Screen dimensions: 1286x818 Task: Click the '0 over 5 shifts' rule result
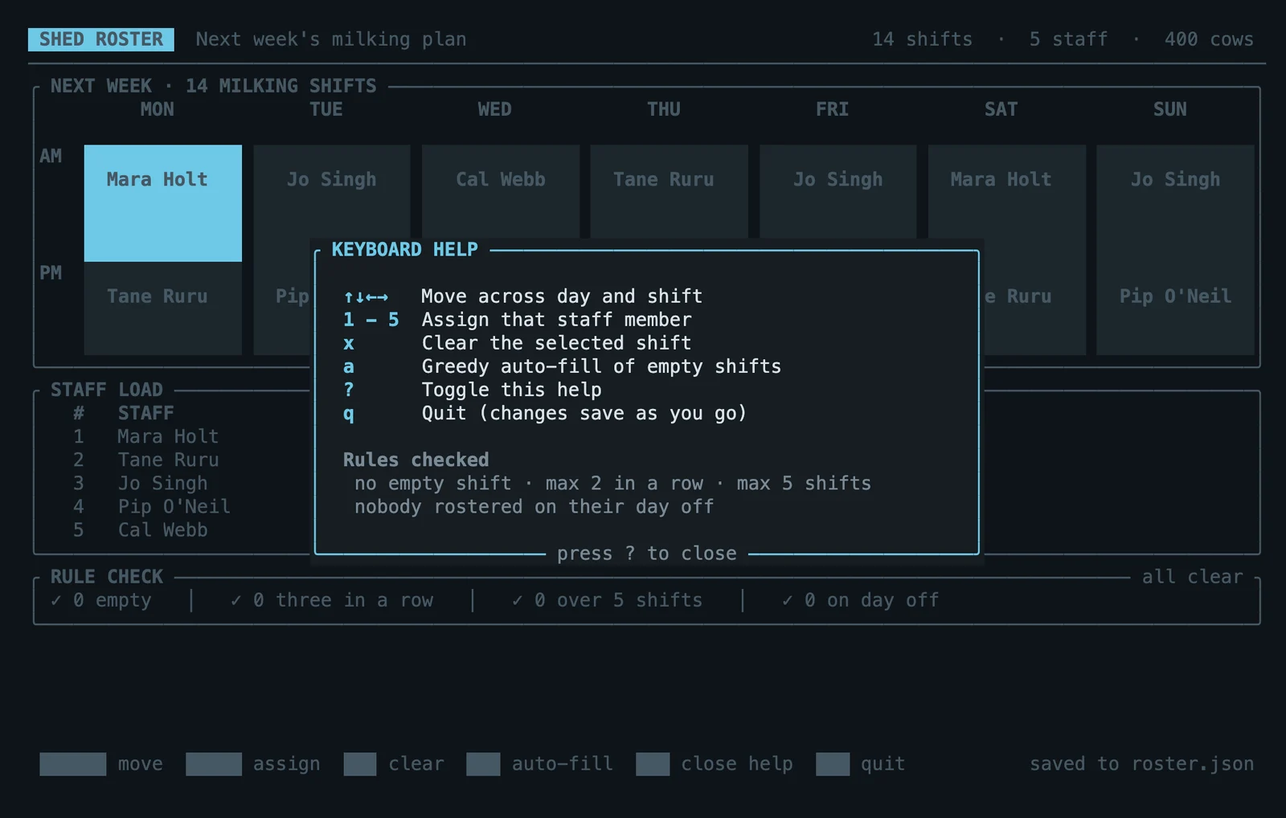[608, 600]
